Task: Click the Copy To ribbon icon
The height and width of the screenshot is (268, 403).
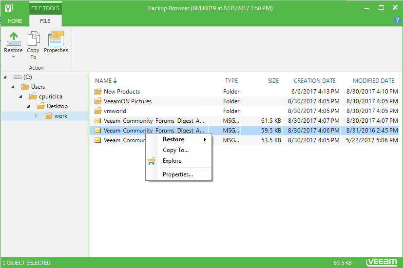Action: (33, 39)
